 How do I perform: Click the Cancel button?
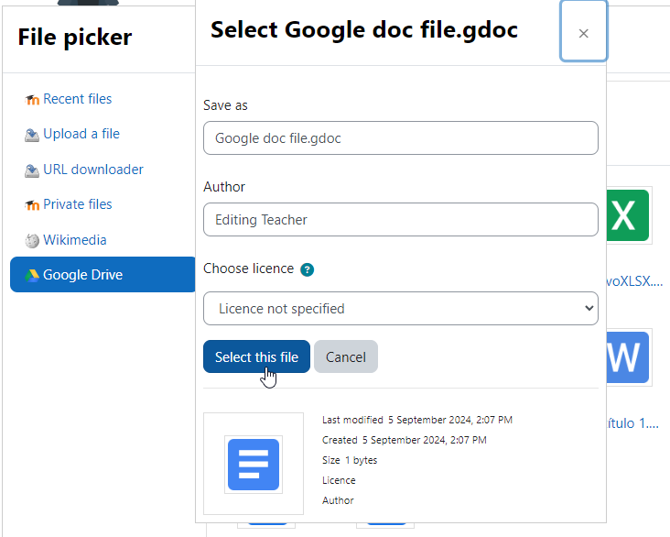click(346, 356)
